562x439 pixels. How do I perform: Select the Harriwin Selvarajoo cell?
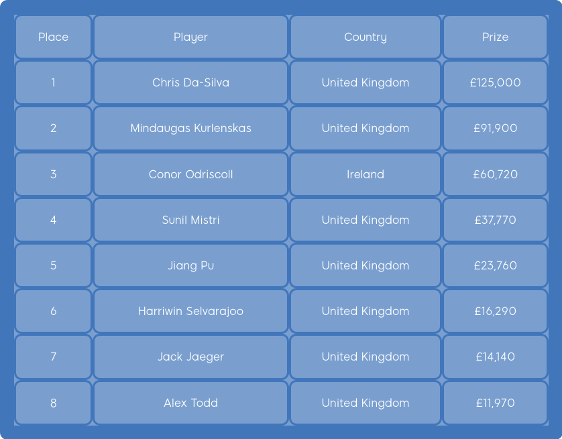(190, 311)
